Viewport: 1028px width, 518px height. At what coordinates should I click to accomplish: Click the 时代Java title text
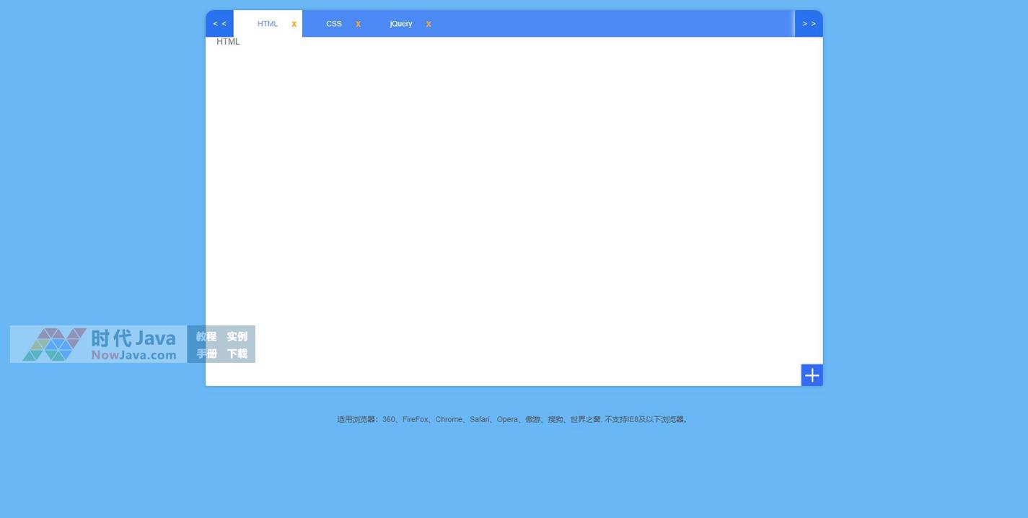pyautogui.click(x=133, y=338)
